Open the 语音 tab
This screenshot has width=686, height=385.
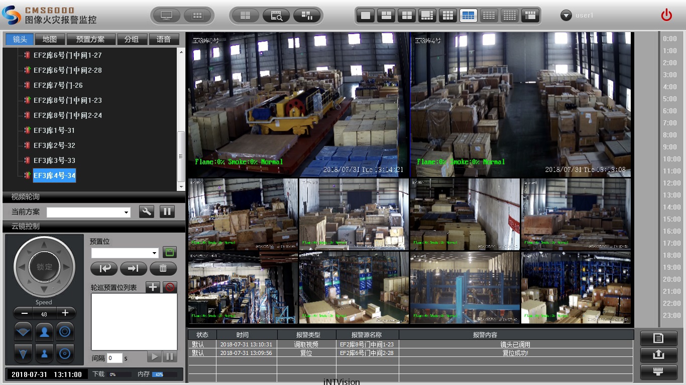[164, 39]
